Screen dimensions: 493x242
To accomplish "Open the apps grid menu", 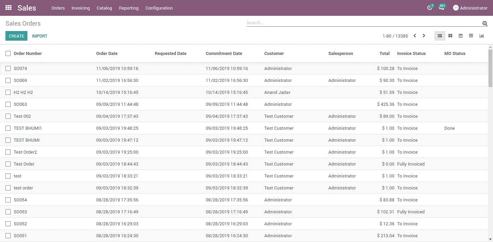I will pos(8,8).
